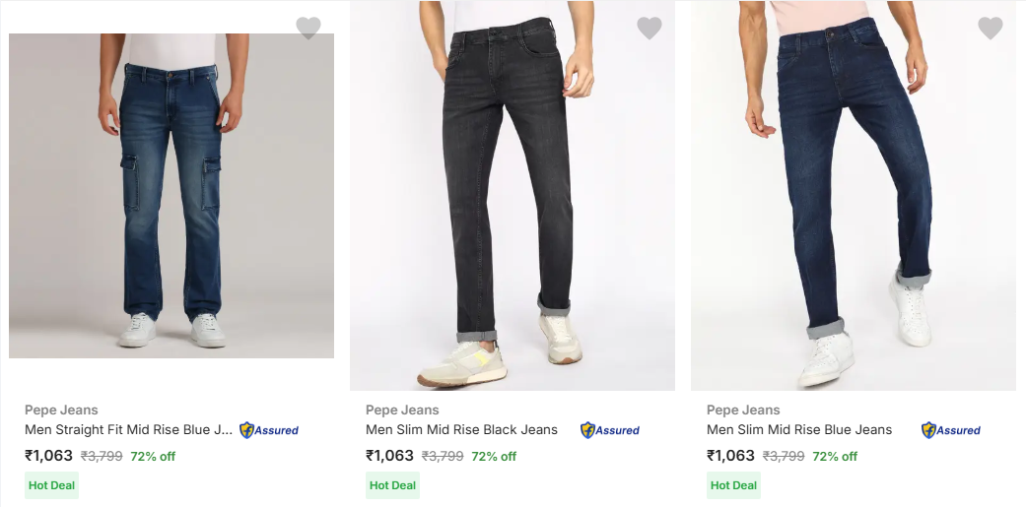Click Pepe Jeans brand above Black Jeans
The image size is (1026, 507).
(x=402, y=410)
